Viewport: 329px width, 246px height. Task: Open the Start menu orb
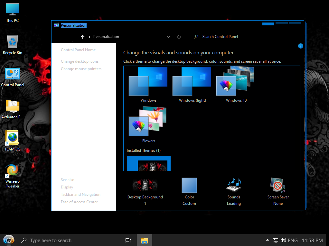(9, 240)
